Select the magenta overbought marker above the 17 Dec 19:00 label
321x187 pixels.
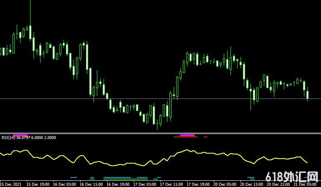pos(187,135)
